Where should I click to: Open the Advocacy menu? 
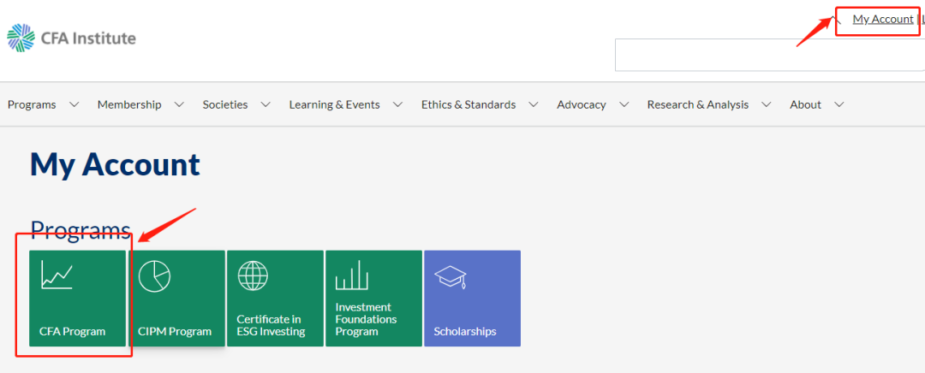pyautogui.click(x=581, y=105)
